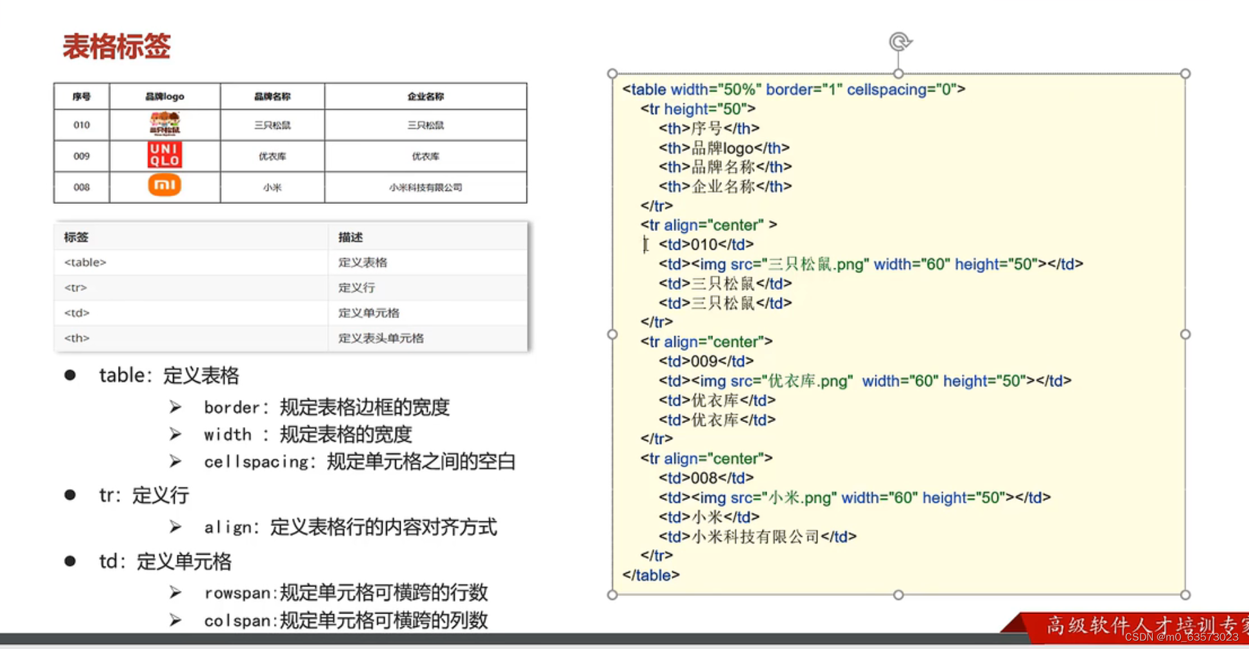Select the 标签 column header
Image resolution: width=1249 pixels, height=649 pixels.
tap(75, 237)
